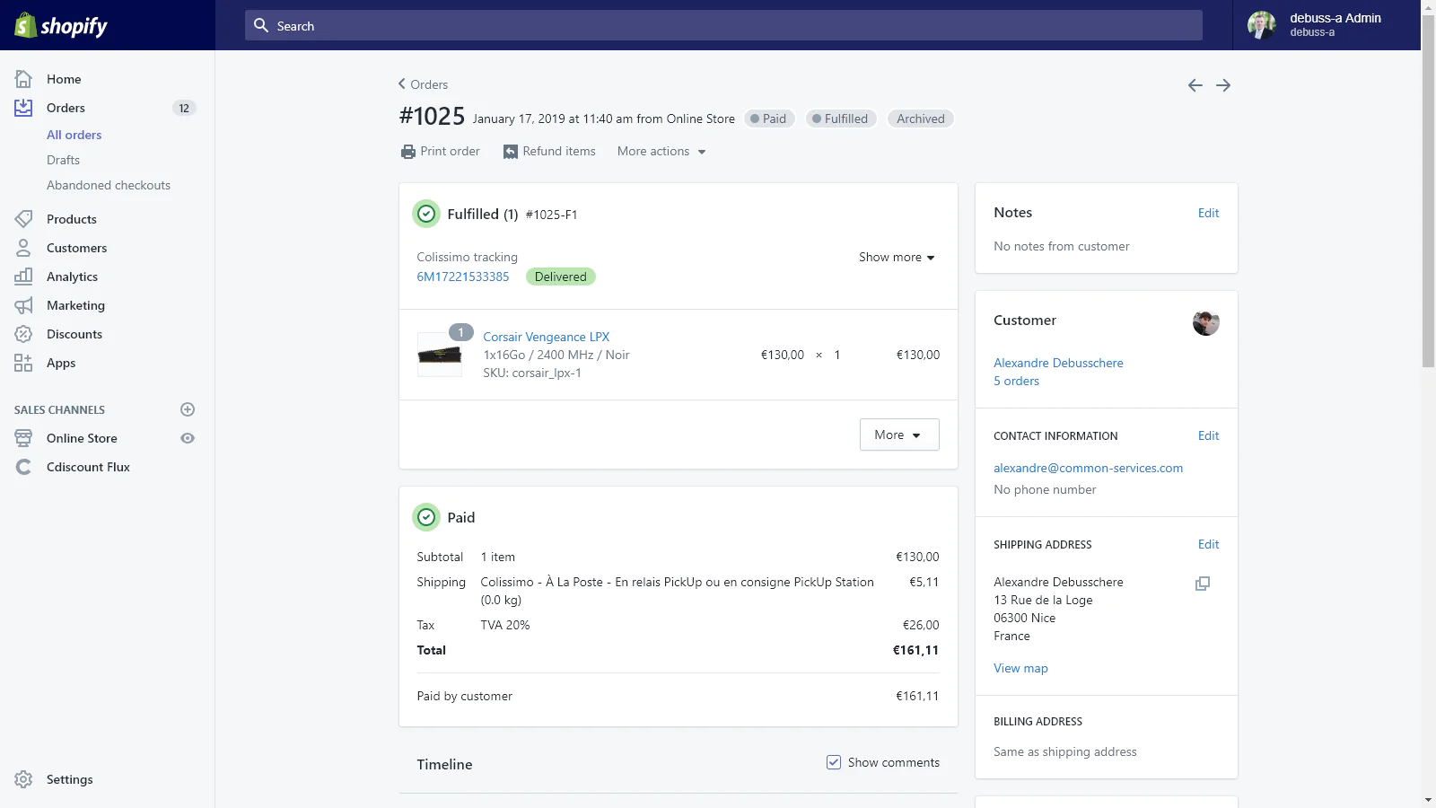Open the More dropdown in fulfillment card
The height and width of the screenshot is (808, 1436).
point(898,435)
